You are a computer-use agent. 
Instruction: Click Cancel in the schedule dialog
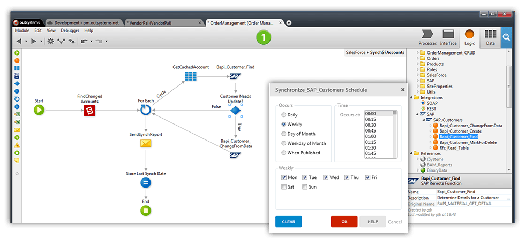point(395,222)
